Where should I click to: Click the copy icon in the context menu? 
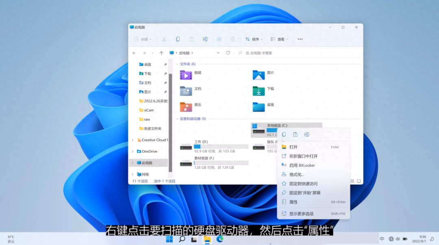click(284, 134)
